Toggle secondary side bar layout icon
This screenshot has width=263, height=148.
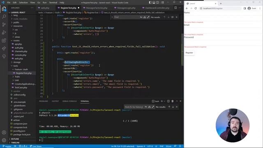(157, 2)
